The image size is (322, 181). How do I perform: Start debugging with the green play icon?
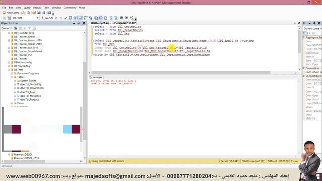(56, 18)
